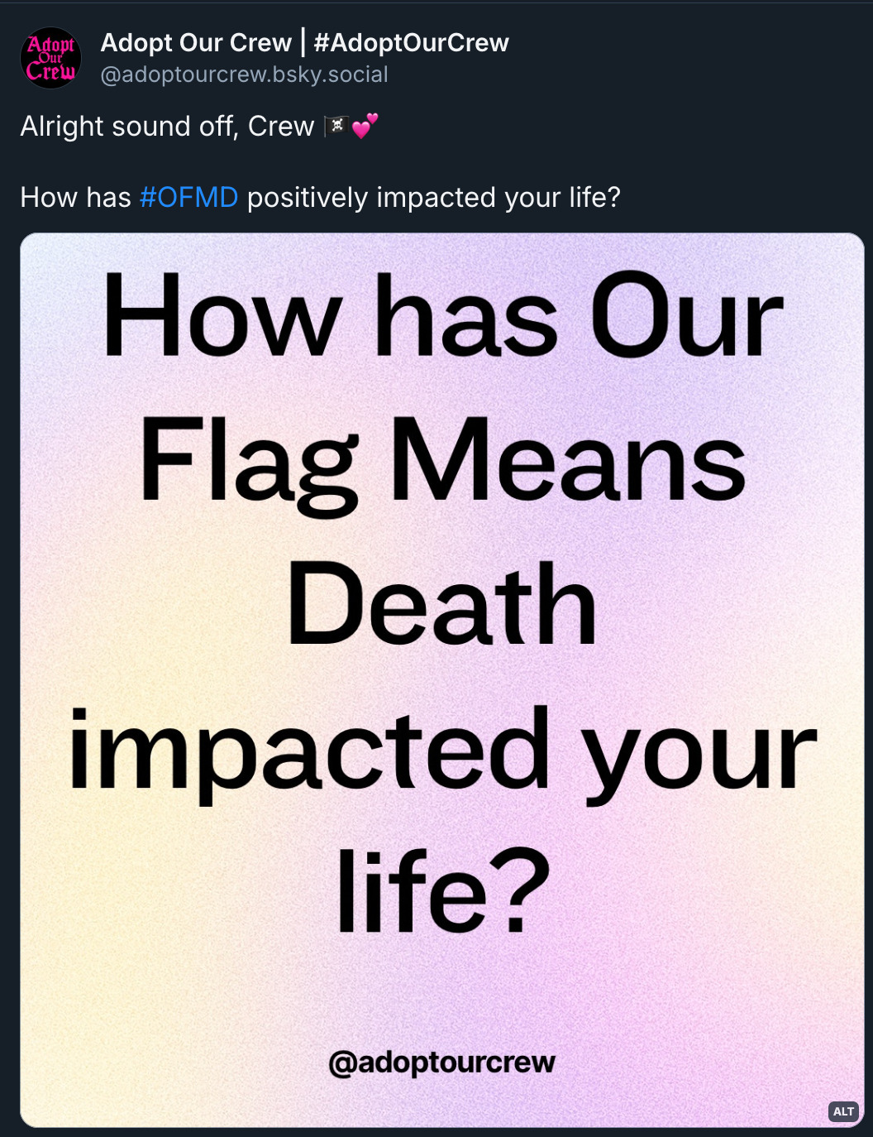The width and height of the screenshot is (873, 1137).
Task: Click empty pastel area left of the watermark
Action: [x=165, y=1062]
